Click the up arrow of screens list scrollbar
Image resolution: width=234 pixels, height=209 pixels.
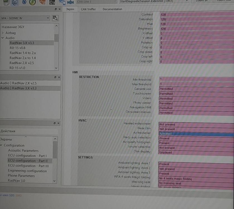pos(55,139)
